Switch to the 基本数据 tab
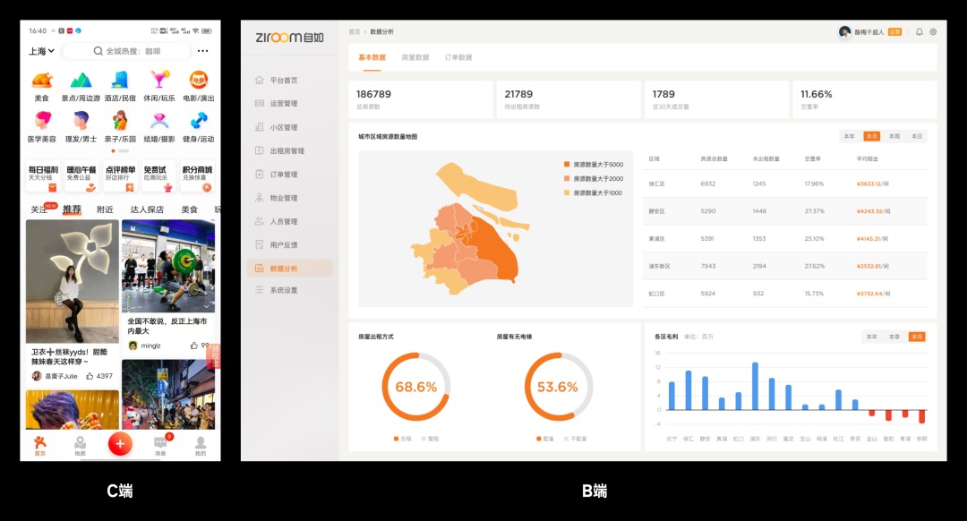 point(372,57)
